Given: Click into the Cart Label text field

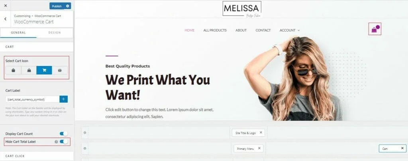Looking at the screenshot, I should pyautogui.click(x=33, y=99).
